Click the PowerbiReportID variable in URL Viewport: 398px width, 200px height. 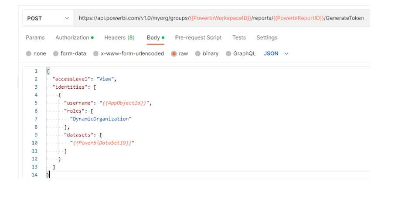click(x=299, y=18)
